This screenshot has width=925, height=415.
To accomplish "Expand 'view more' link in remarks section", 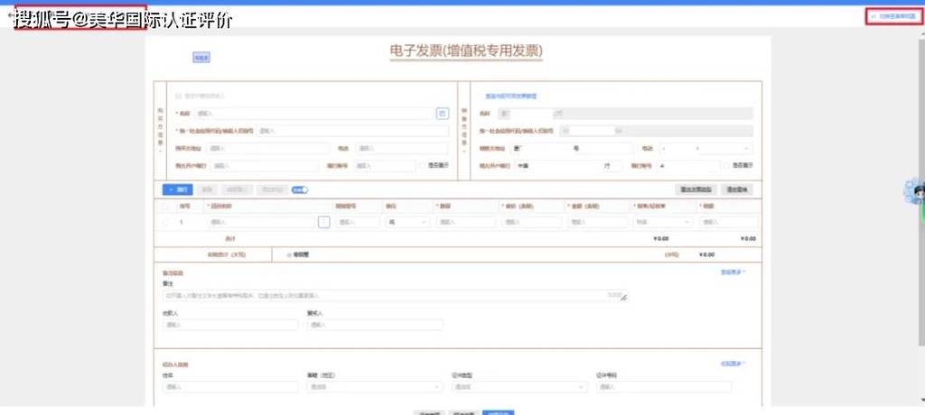I will 733,272.
